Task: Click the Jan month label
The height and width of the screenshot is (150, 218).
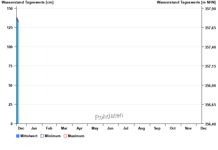Action: (x=34, y=128)
